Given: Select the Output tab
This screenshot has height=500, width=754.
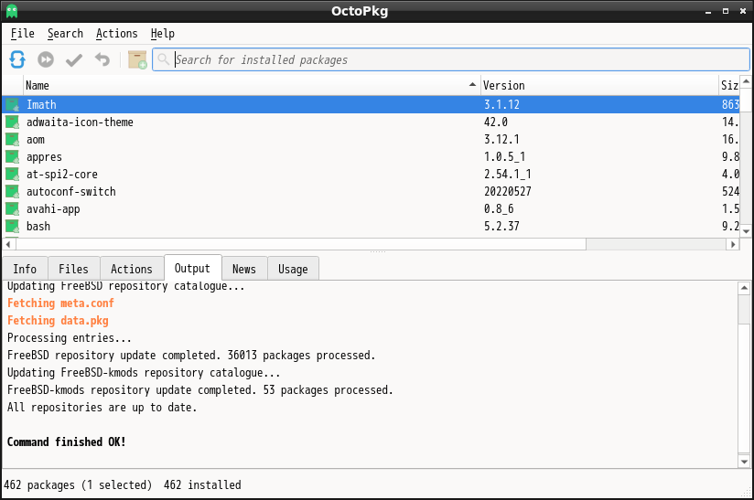Looking at the screenshot, I should [192, 268].
